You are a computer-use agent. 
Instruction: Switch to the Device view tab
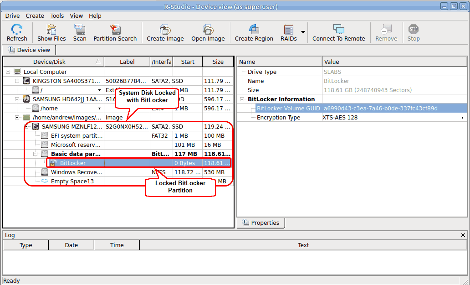pos(29,50)
